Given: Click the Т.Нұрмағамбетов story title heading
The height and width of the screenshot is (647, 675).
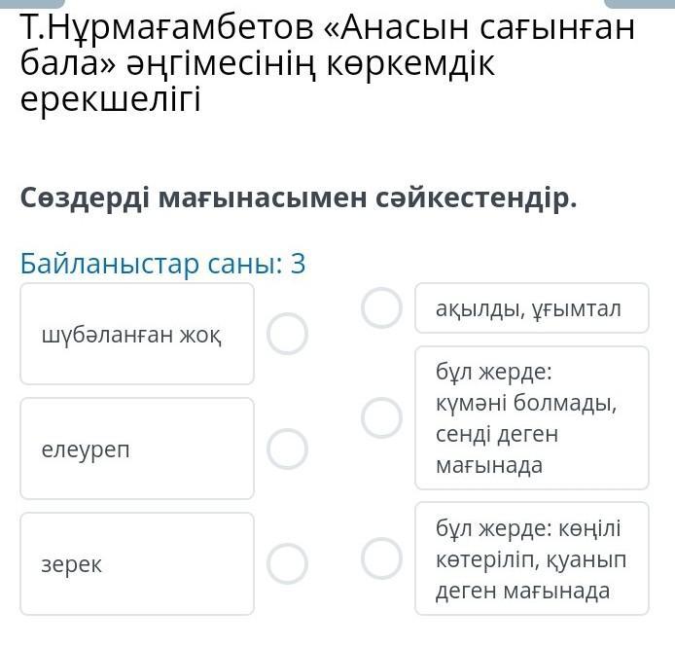Looking at the screenshot, I should [327, 63].
